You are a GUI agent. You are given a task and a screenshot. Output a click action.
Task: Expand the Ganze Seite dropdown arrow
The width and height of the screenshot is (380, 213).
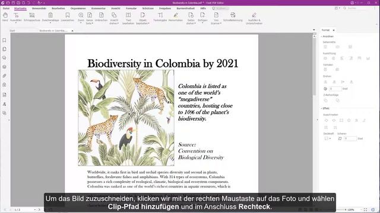pyautogui.click(x=93, y=24)
